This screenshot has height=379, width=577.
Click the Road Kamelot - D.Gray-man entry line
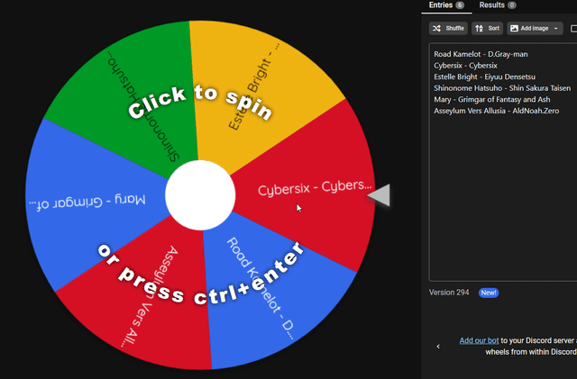point(481,54)
